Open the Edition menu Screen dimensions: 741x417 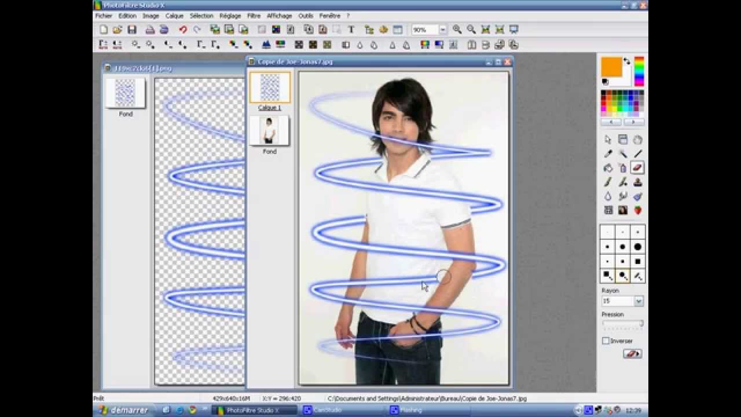tap(127, 16)
